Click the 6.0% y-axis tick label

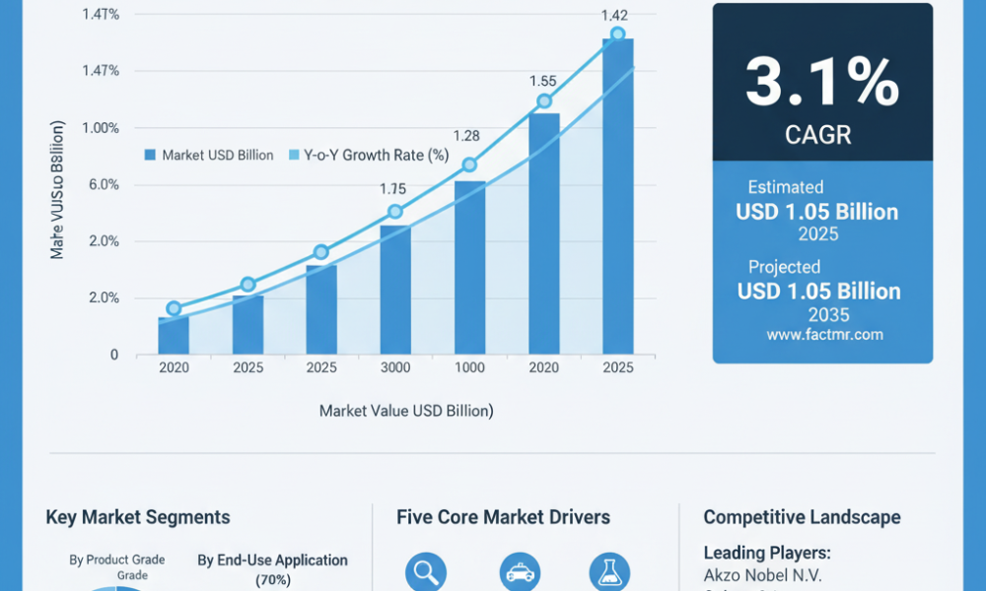(104, 184)
